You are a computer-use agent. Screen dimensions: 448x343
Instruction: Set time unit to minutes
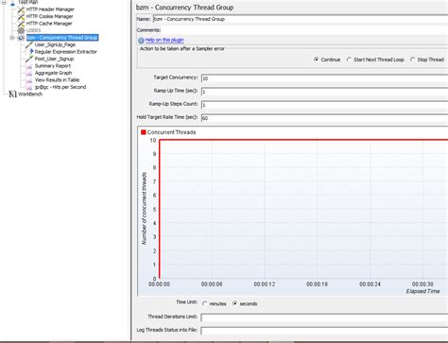coord(205,303)
